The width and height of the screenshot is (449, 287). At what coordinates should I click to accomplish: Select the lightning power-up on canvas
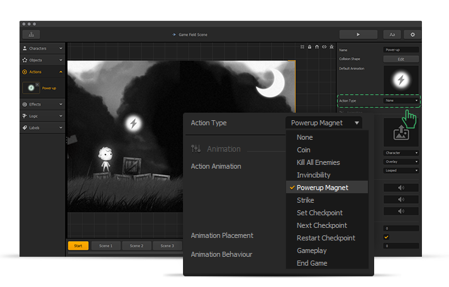(133, 123)
